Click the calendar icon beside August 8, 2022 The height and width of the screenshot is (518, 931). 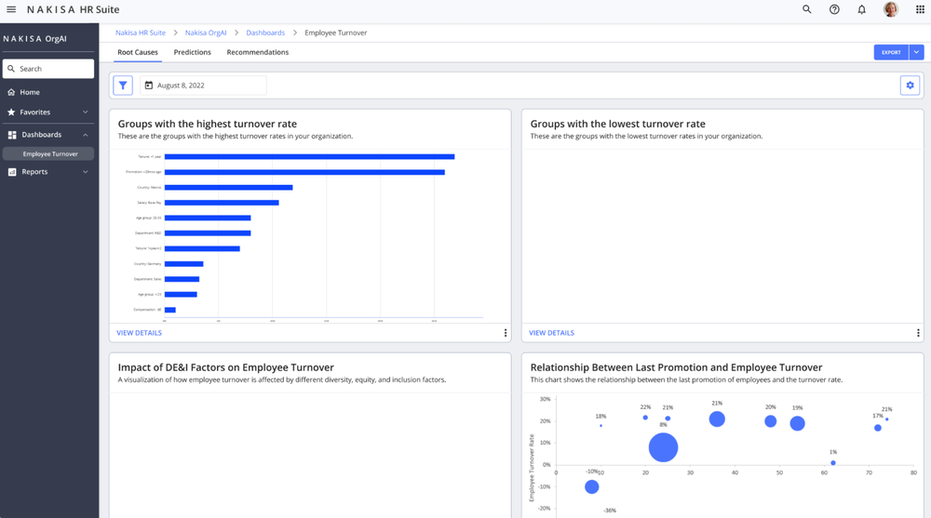pyautogui.click(x=149, y=86)
